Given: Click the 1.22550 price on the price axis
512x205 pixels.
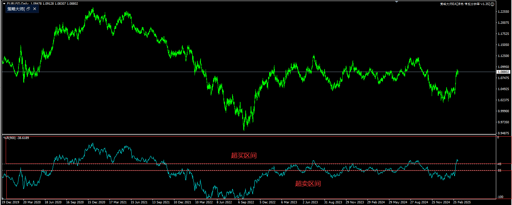Looking at the screenshot, I should click(503, 12).
